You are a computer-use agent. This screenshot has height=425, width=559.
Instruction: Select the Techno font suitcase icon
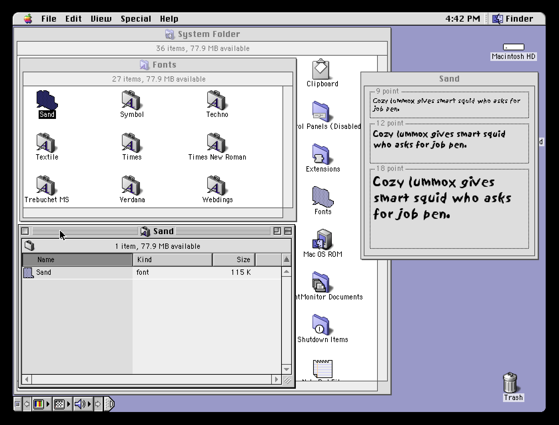pyautogui.click(x=217, y=100)
